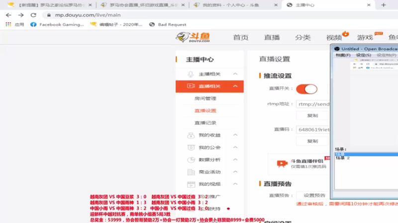Toggle the 我的公会 section chevron
Screen dimensions: 398x223
235,147
